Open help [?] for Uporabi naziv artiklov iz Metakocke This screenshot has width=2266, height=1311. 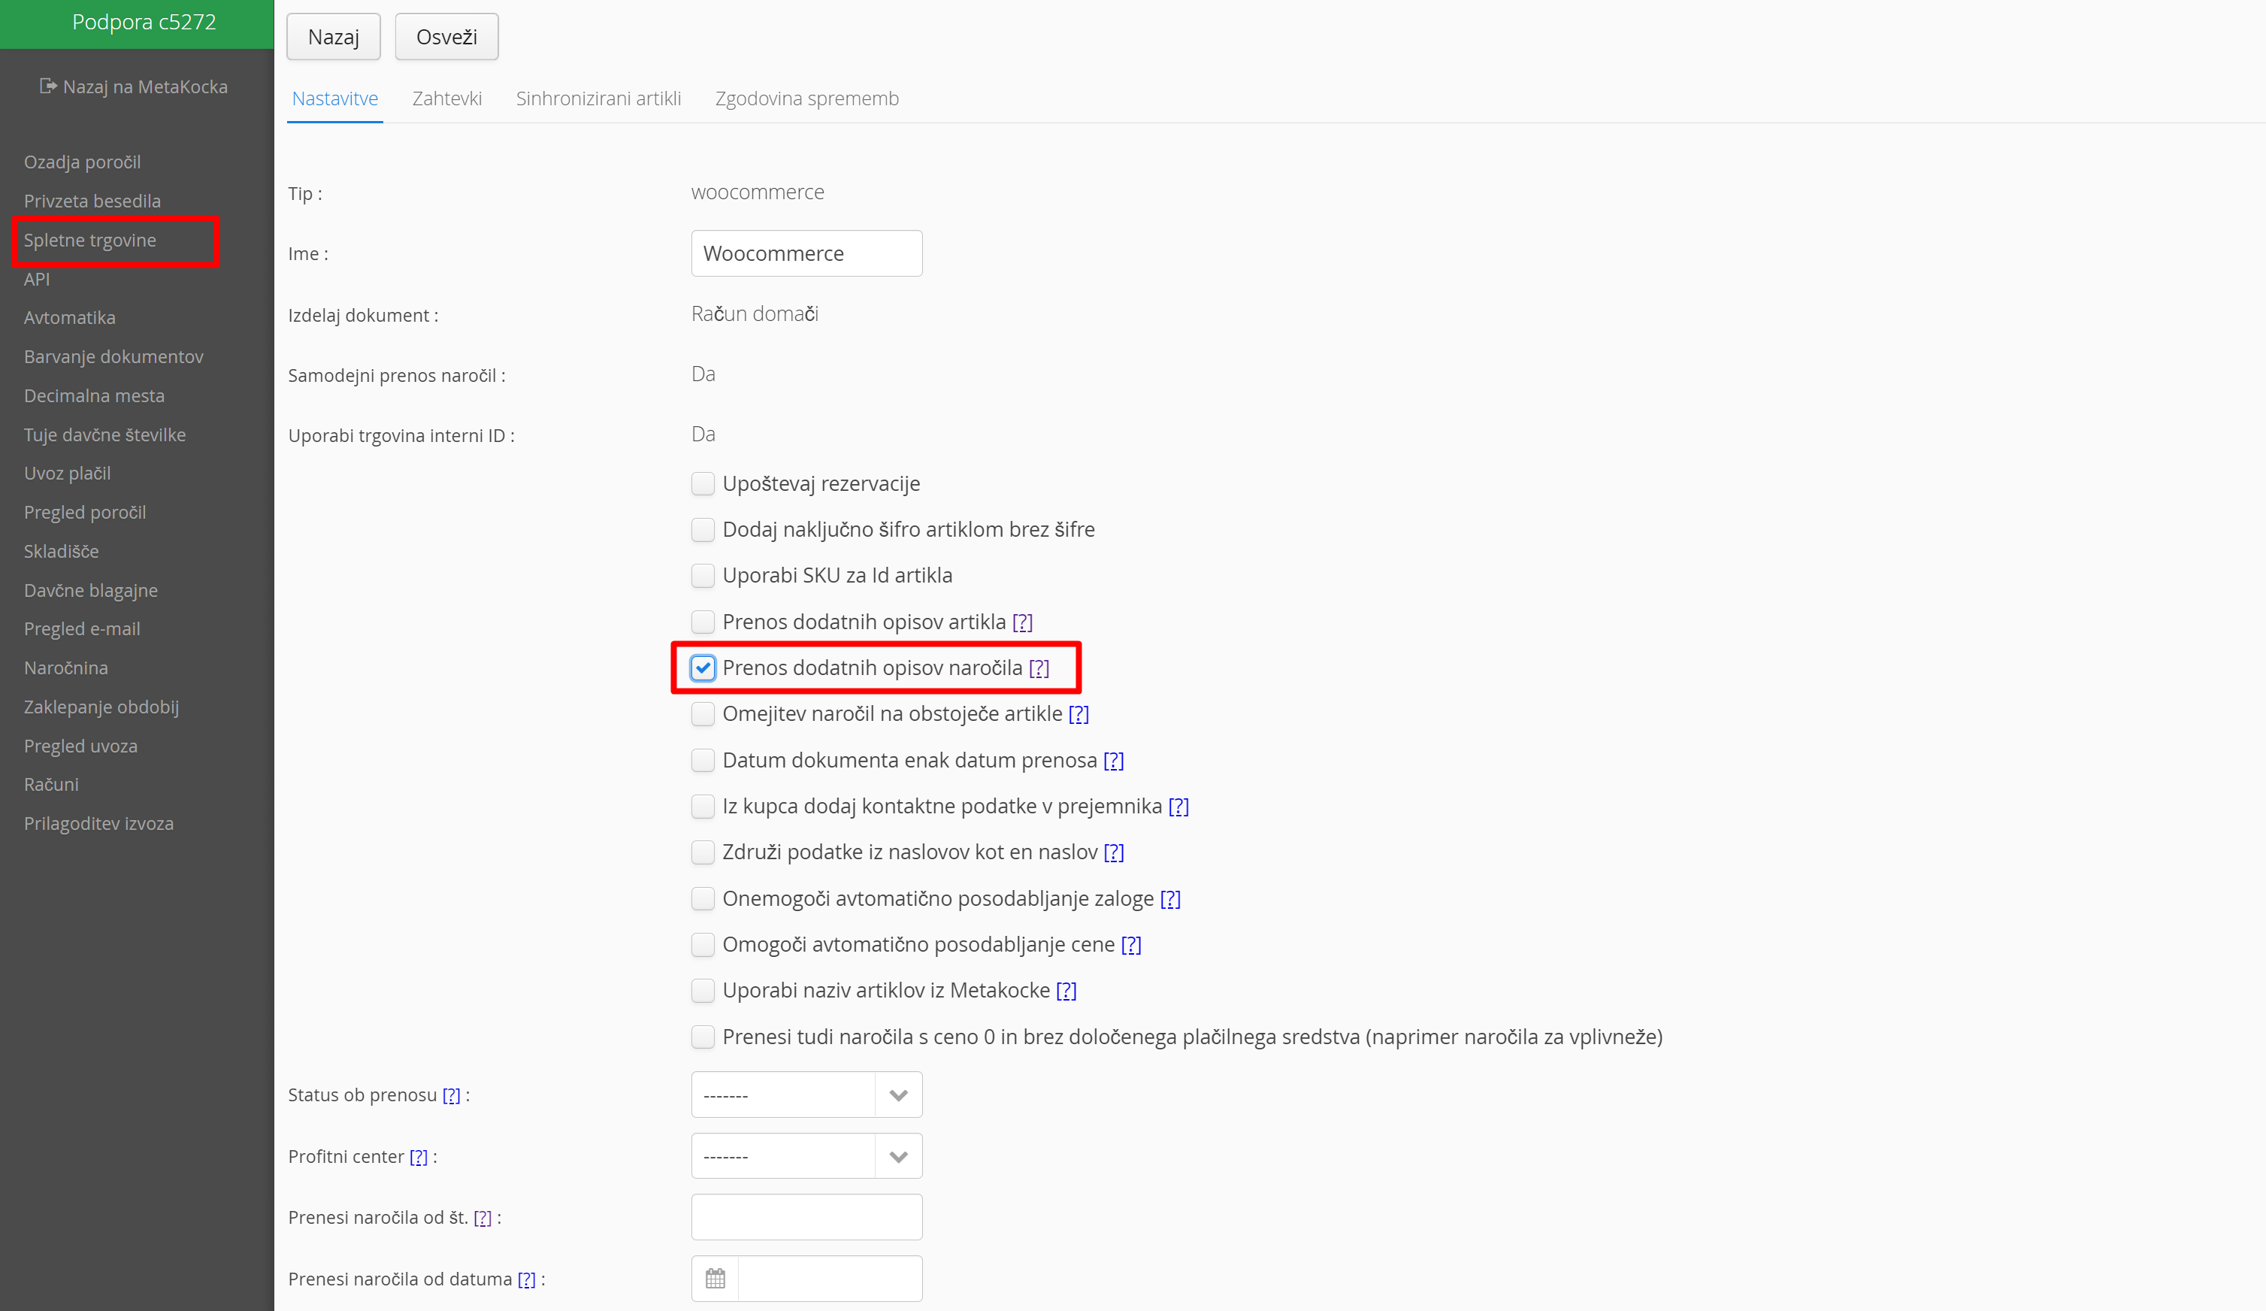click(x=1066, y=990)
